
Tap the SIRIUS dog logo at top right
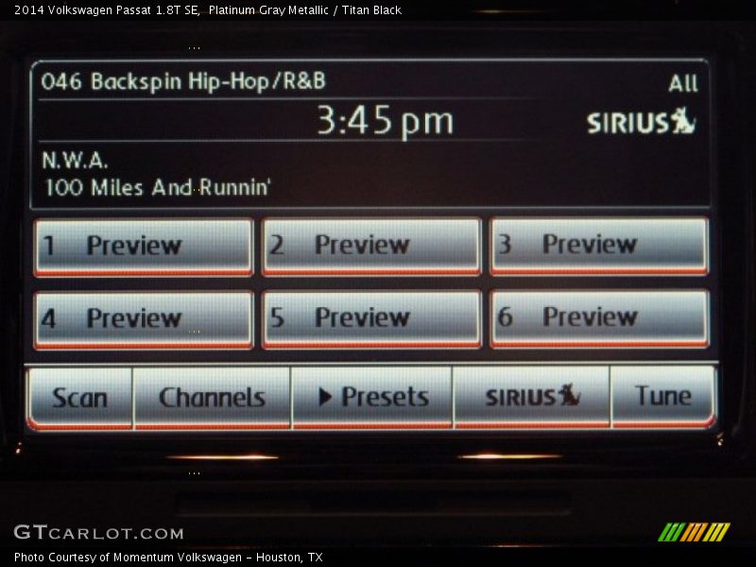coord(641,121)
